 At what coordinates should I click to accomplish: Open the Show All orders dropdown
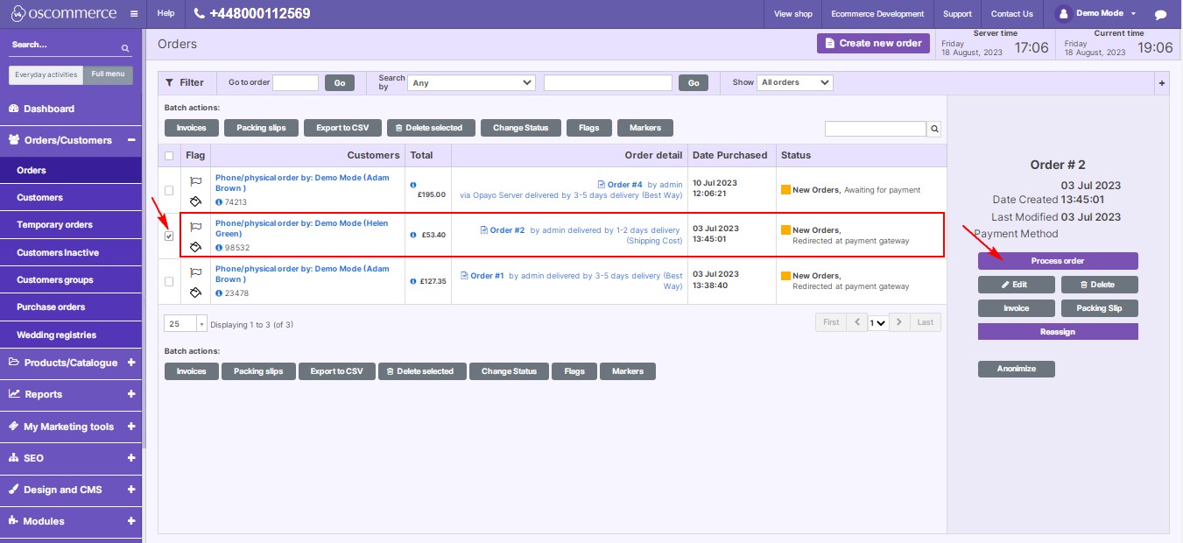[x=793, y=82]
